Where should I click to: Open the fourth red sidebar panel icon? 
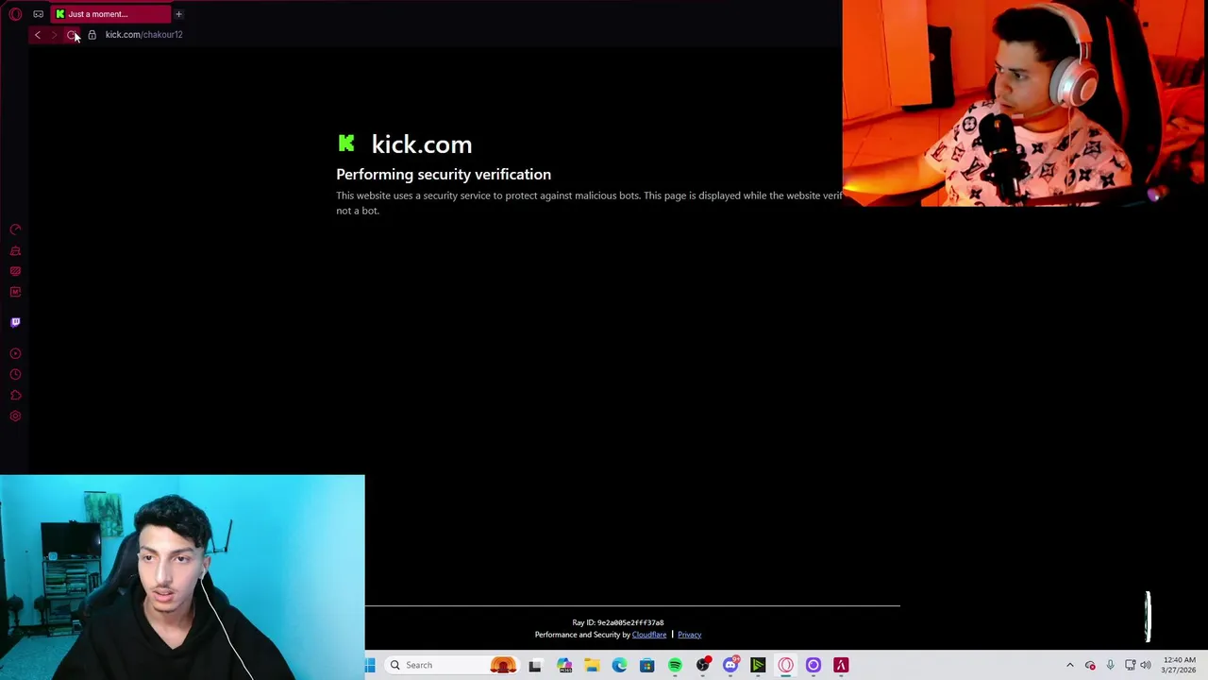(x=15, y=292)
